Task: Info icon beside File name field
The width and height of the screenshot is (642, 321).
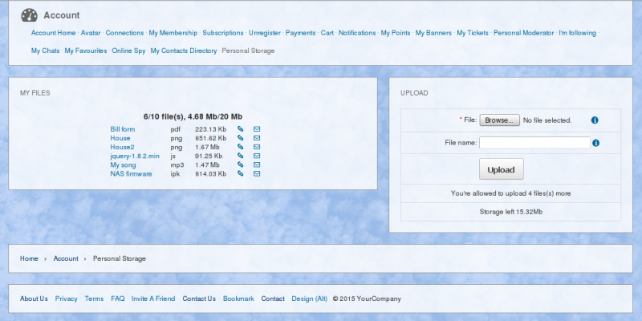Action: point(595,143)
